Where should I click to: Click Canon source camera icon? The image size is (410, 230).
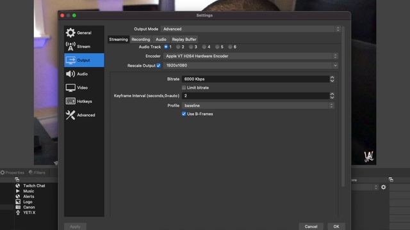(18, 207)
